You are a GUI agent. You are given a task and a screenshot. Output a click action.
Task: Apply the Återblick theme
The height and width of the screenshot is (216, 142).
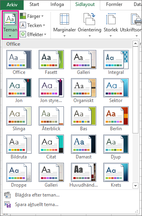tap(51, 119)
